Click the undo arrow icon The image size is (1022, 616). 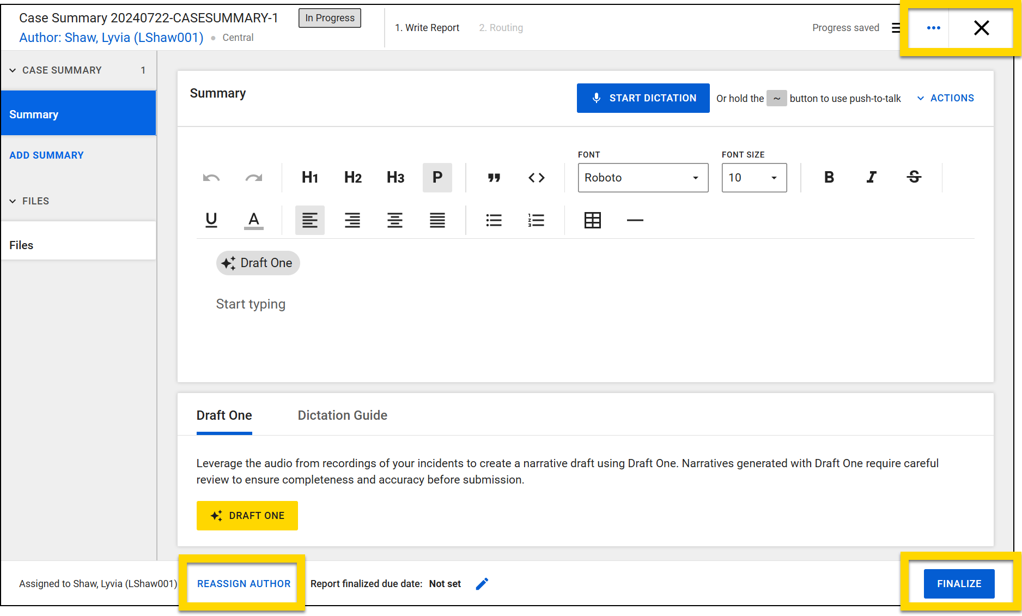pos(211,178)
